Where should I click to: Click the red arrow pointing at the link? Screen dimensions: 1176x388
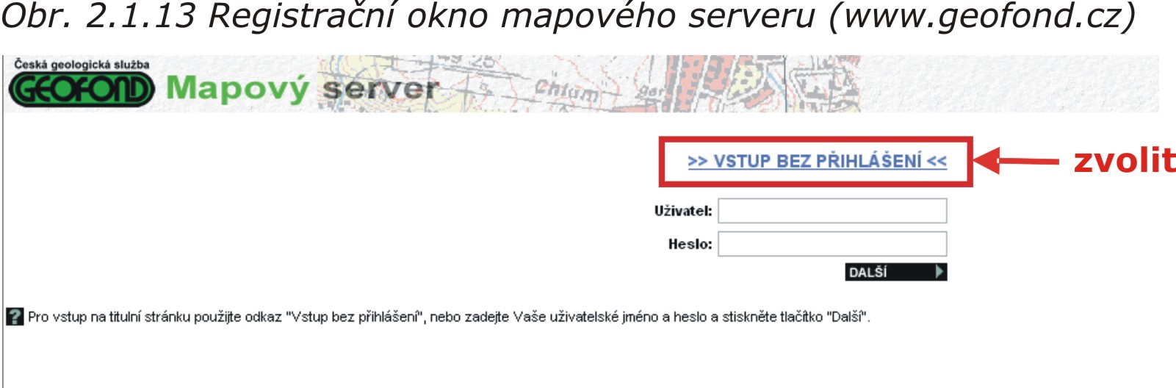[1016, 161]
